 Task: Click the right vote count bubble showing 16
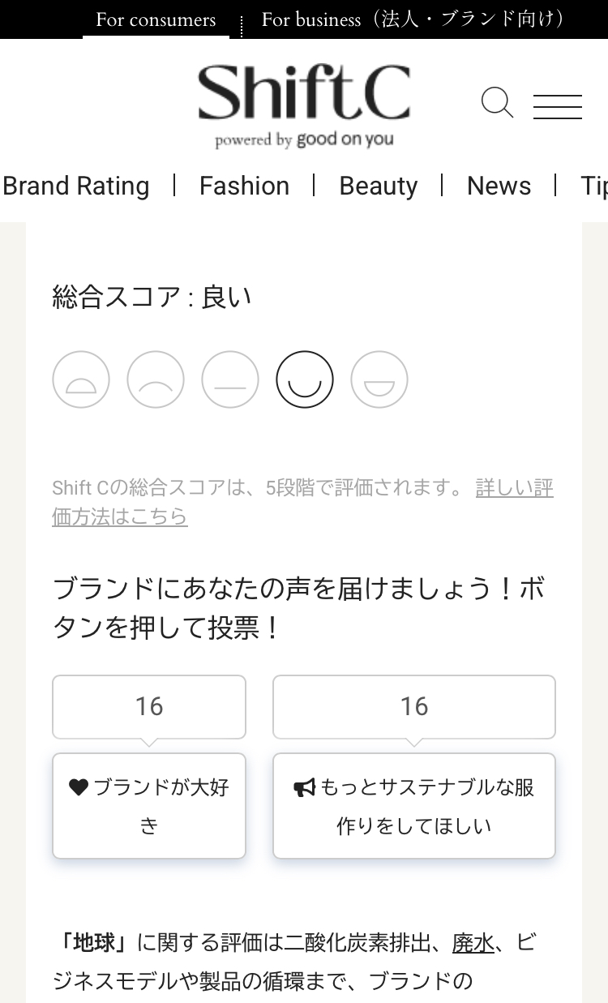(414, 706)
